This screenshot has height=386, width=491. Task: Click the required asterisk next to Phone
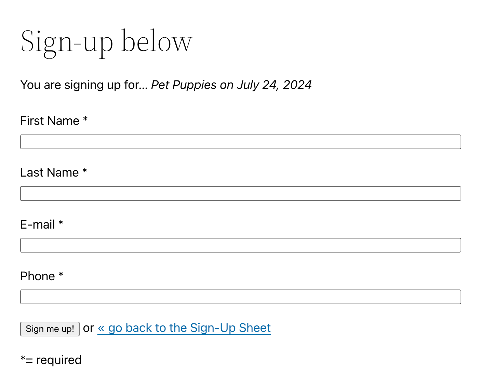click(61, 275)
